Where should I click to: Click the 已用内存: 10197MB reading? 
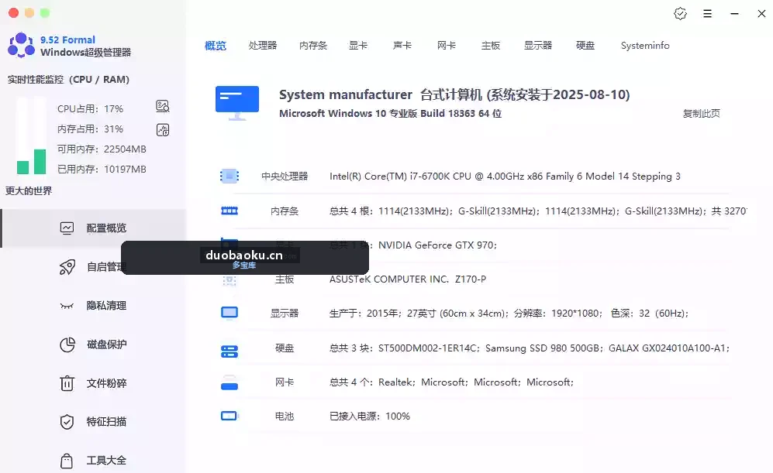coord(102,170)
